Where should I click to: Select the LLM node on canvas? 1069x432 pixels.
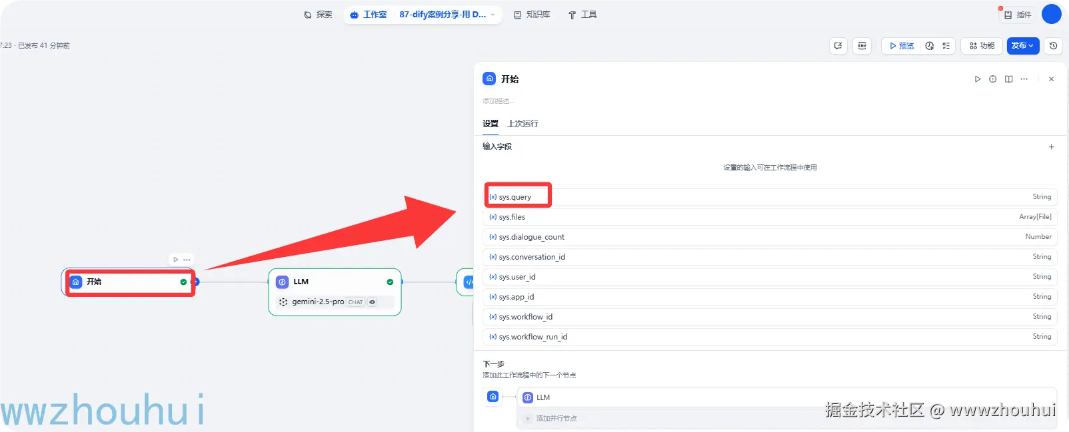[335, 292]
